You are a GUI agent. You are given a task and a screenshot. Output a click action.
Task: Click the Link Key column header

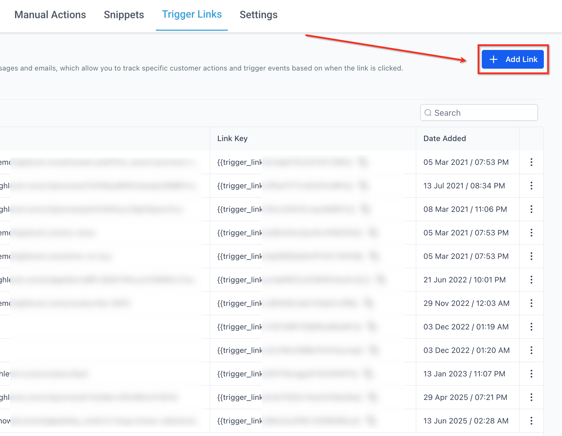click(x=232, y=138)
